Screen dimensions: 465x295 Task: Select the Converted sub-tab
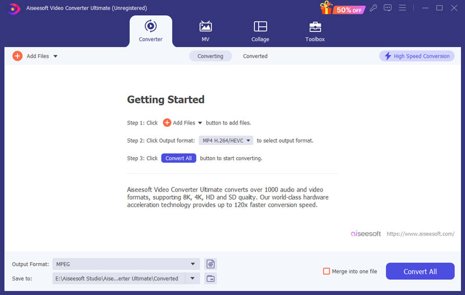pyautogui.click(x=255, y=56)
